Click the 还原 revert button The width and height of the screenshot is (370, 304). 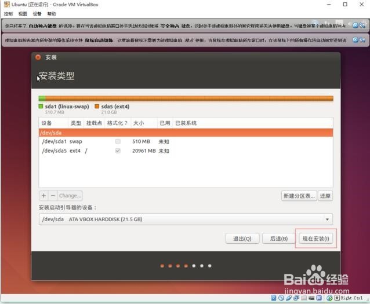[x=325, y=196]
